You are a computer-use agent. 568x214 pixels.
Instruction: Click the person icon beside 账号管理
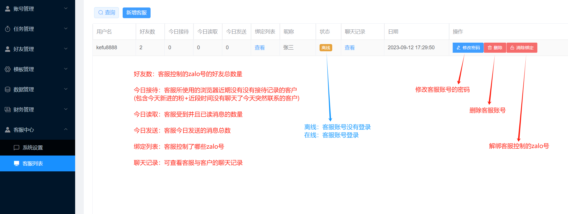pyautogui.click(x=8, y=9)
